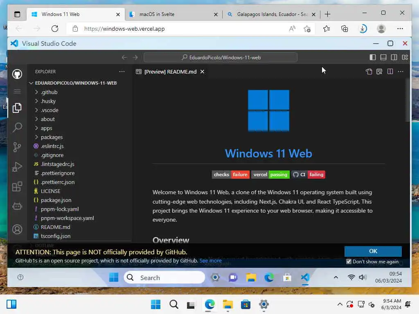Click OK on the GitHub1s attention banner
This screenshot has width=419, height=314.
tap(373, 251)
